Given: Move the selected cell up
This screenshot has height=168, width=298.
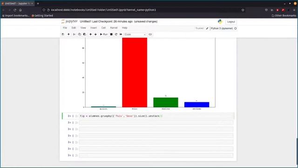Looking at the screenshot, I should [90, 34].
